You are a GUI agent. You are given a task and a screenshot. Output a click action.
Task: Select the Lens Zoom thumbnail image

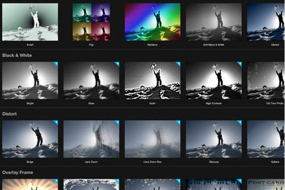pos(91,139)
